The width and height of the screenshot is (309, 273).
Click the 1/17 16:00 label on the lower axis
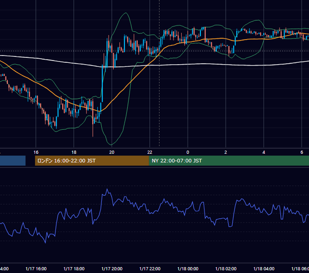tap(36, 269)
